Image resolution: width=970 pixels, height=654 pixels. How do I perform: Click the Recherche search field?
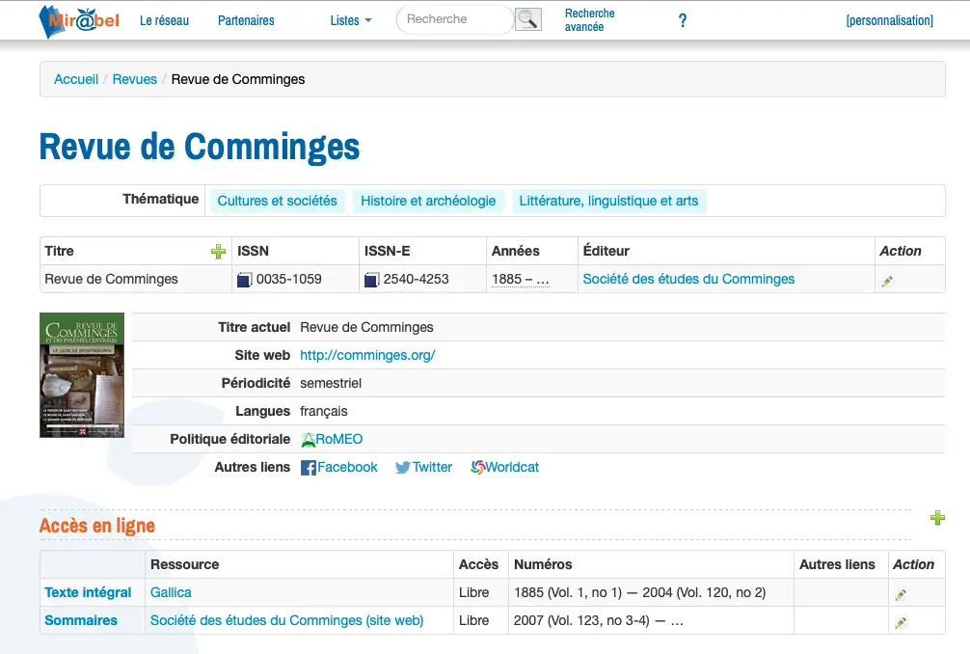pyautogui.click(x=453, y=19)
